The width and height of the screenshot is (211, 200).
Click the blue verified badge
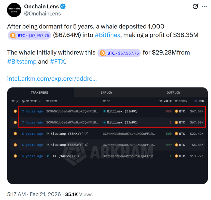[x=63, y=7]
